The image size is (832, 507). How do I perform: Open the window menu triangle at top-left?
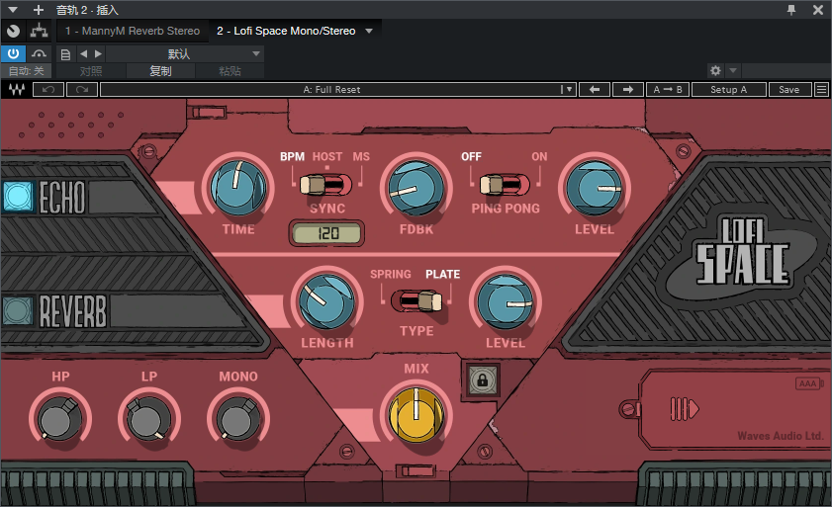pyautogui.click(x=13, y=10)
